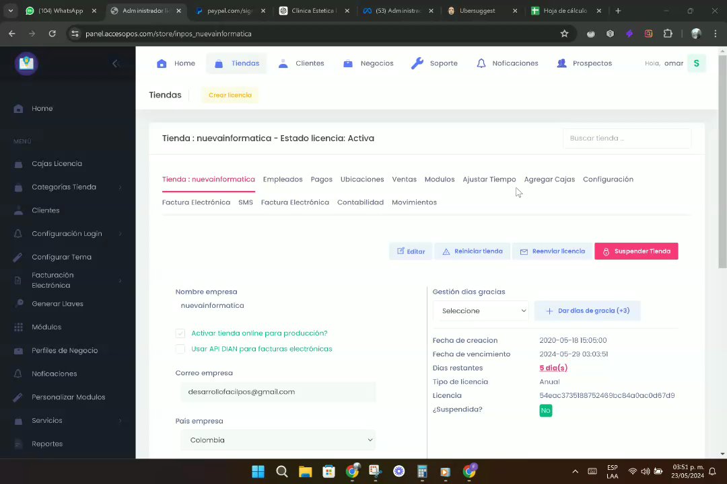Open File Explorer from the taskbar
The image size is (727, 484).
305,471
